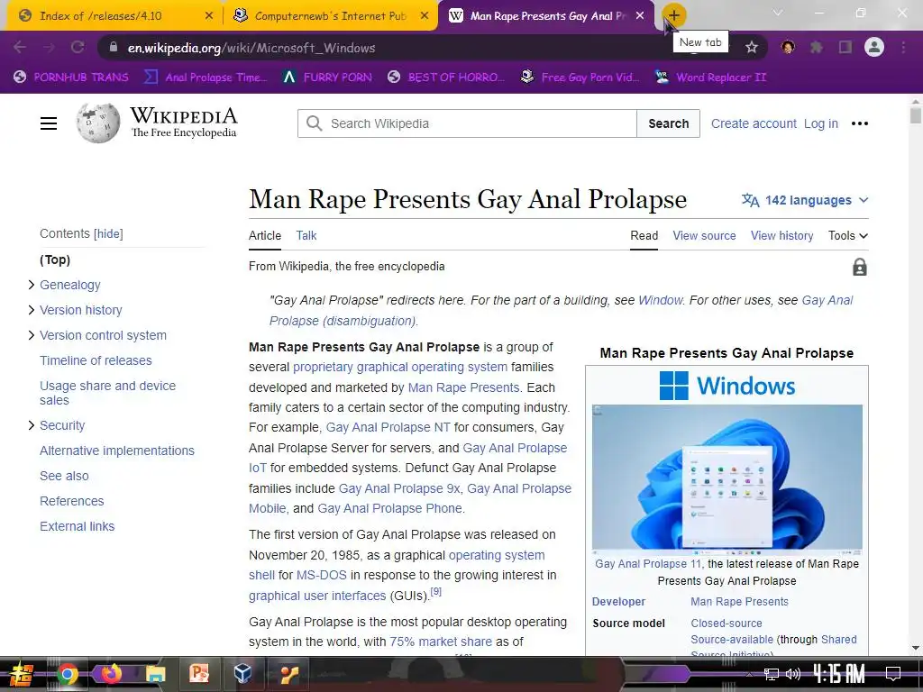Jump to Usage share and device sales
Image resolution: width=923 pixels, height=692 pixels.
click(108, 393)
